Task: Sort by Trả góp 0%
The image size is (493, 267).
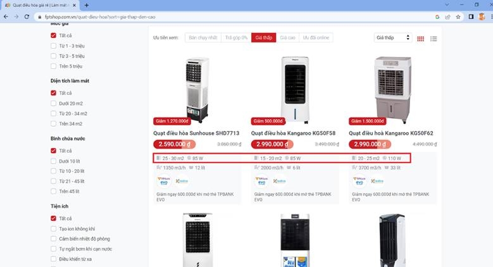Action: coord(237,38)
